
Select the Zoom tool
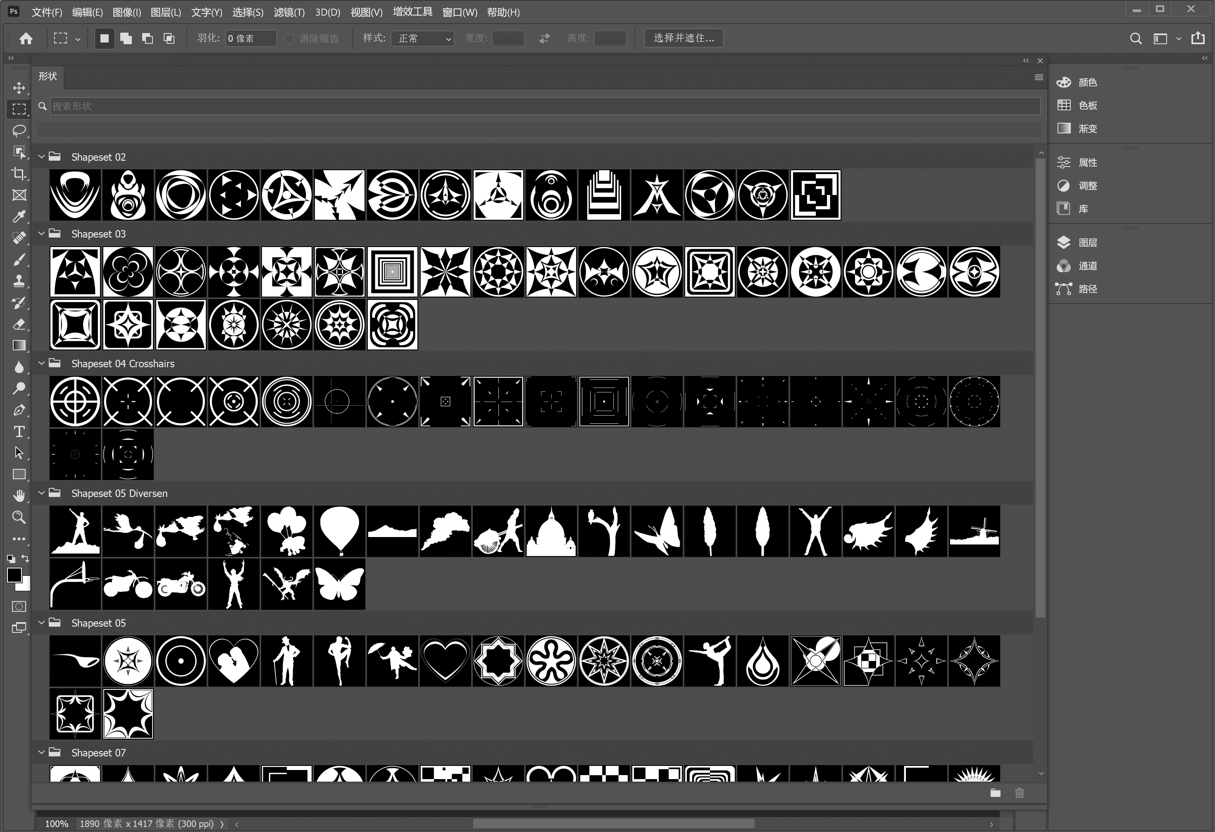19,517
